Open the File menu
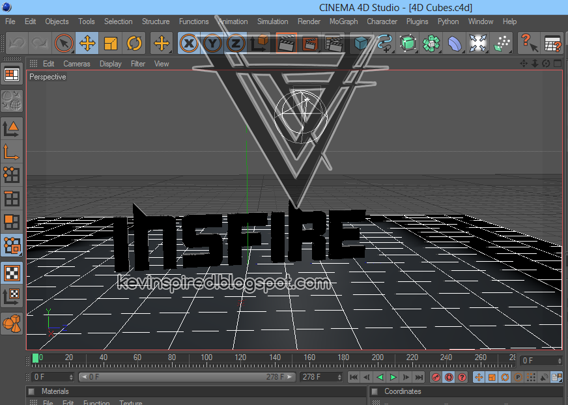 [10, 21]
